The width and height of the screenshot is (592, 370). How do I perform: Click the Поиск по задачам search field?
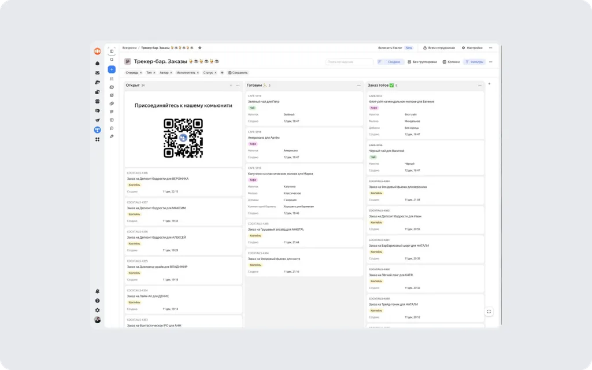349,62
